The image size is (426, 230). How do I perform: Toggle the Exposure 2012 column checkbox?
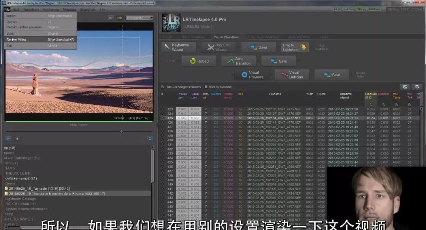point(371,104)
